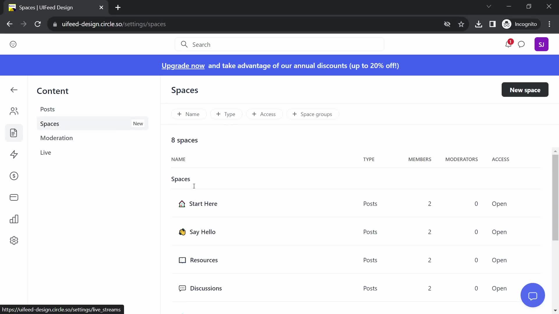The width and height of the screenshot is (559, 314).
Task: Click the back arrow navigation icon
Action: [14, 90]
